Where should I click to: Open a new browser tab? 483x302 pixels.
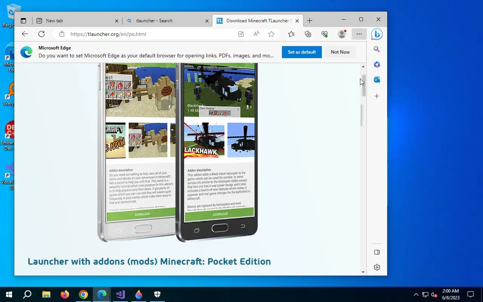pos(309,21)
